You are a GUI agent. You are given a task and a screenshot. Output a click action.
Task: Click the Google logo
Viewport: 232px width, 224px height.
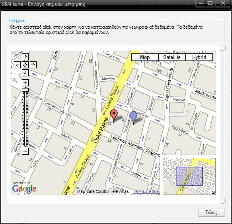click(24, 189)
